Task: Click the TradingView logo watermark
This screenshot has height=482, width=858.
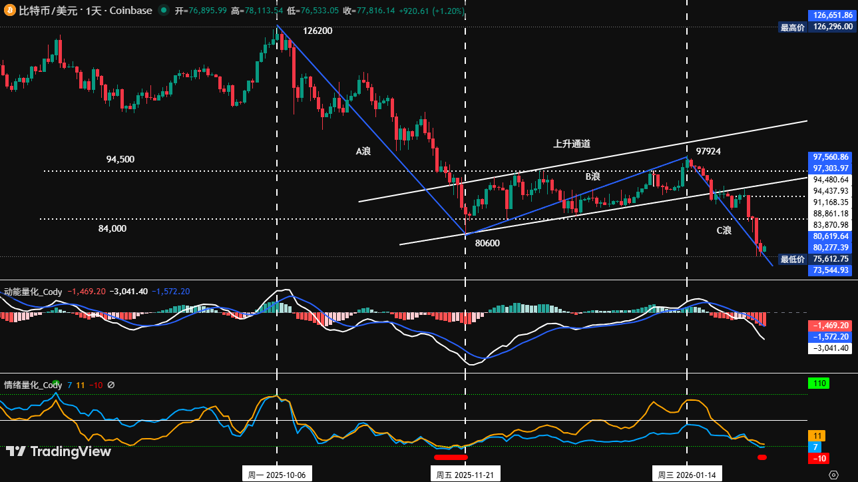Action: point(59,452)
